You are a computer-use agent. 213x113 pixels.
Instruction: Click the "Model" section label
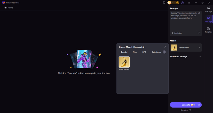click(173, 41)
